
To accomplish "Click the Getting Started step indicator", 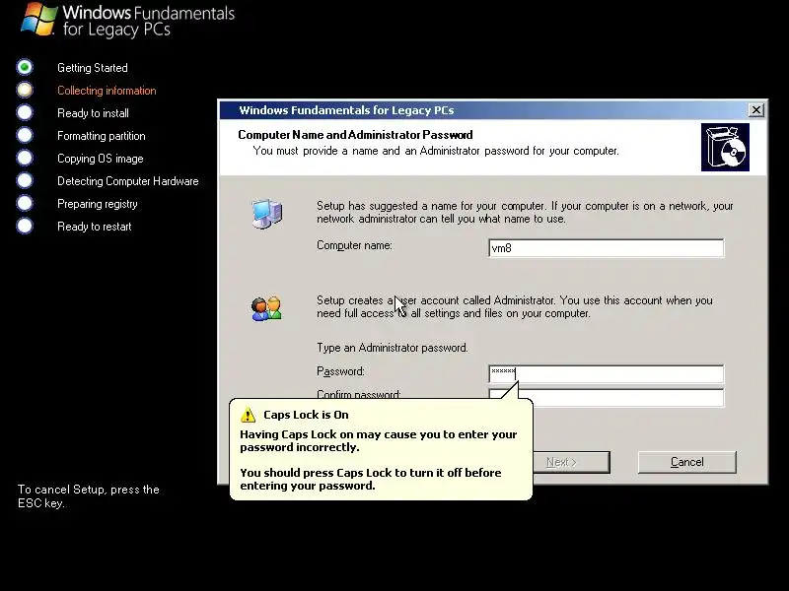I will point(25,67).
